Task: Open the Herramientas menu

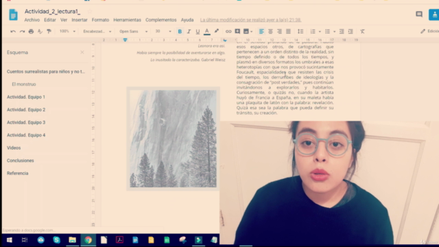Action: [127, 20]
